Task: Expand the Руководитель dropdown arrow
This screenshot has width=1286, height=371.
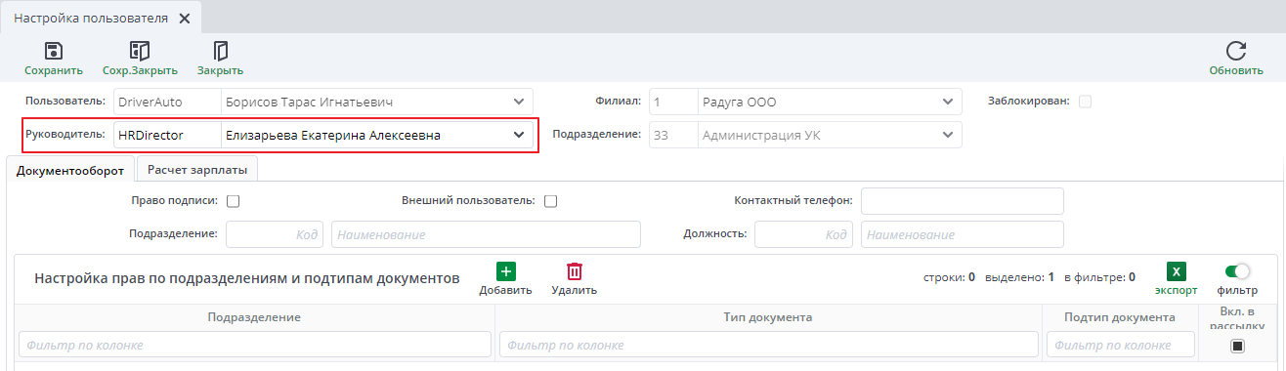Action: 518,135
